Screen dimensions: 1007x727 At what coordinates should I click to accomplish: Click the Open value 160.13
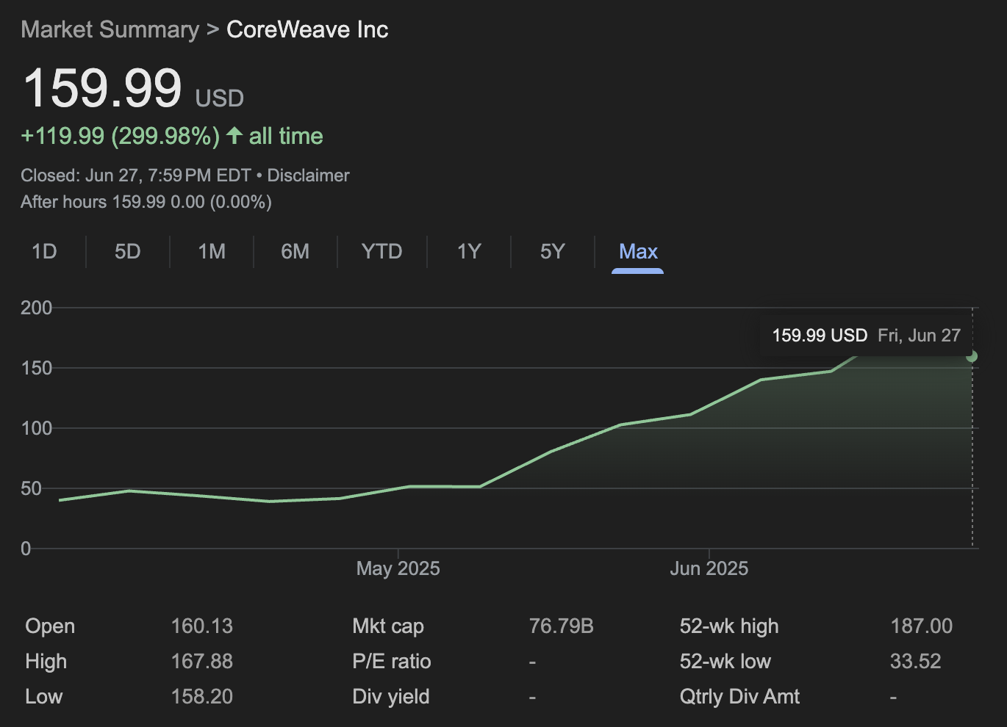point(202,626)
